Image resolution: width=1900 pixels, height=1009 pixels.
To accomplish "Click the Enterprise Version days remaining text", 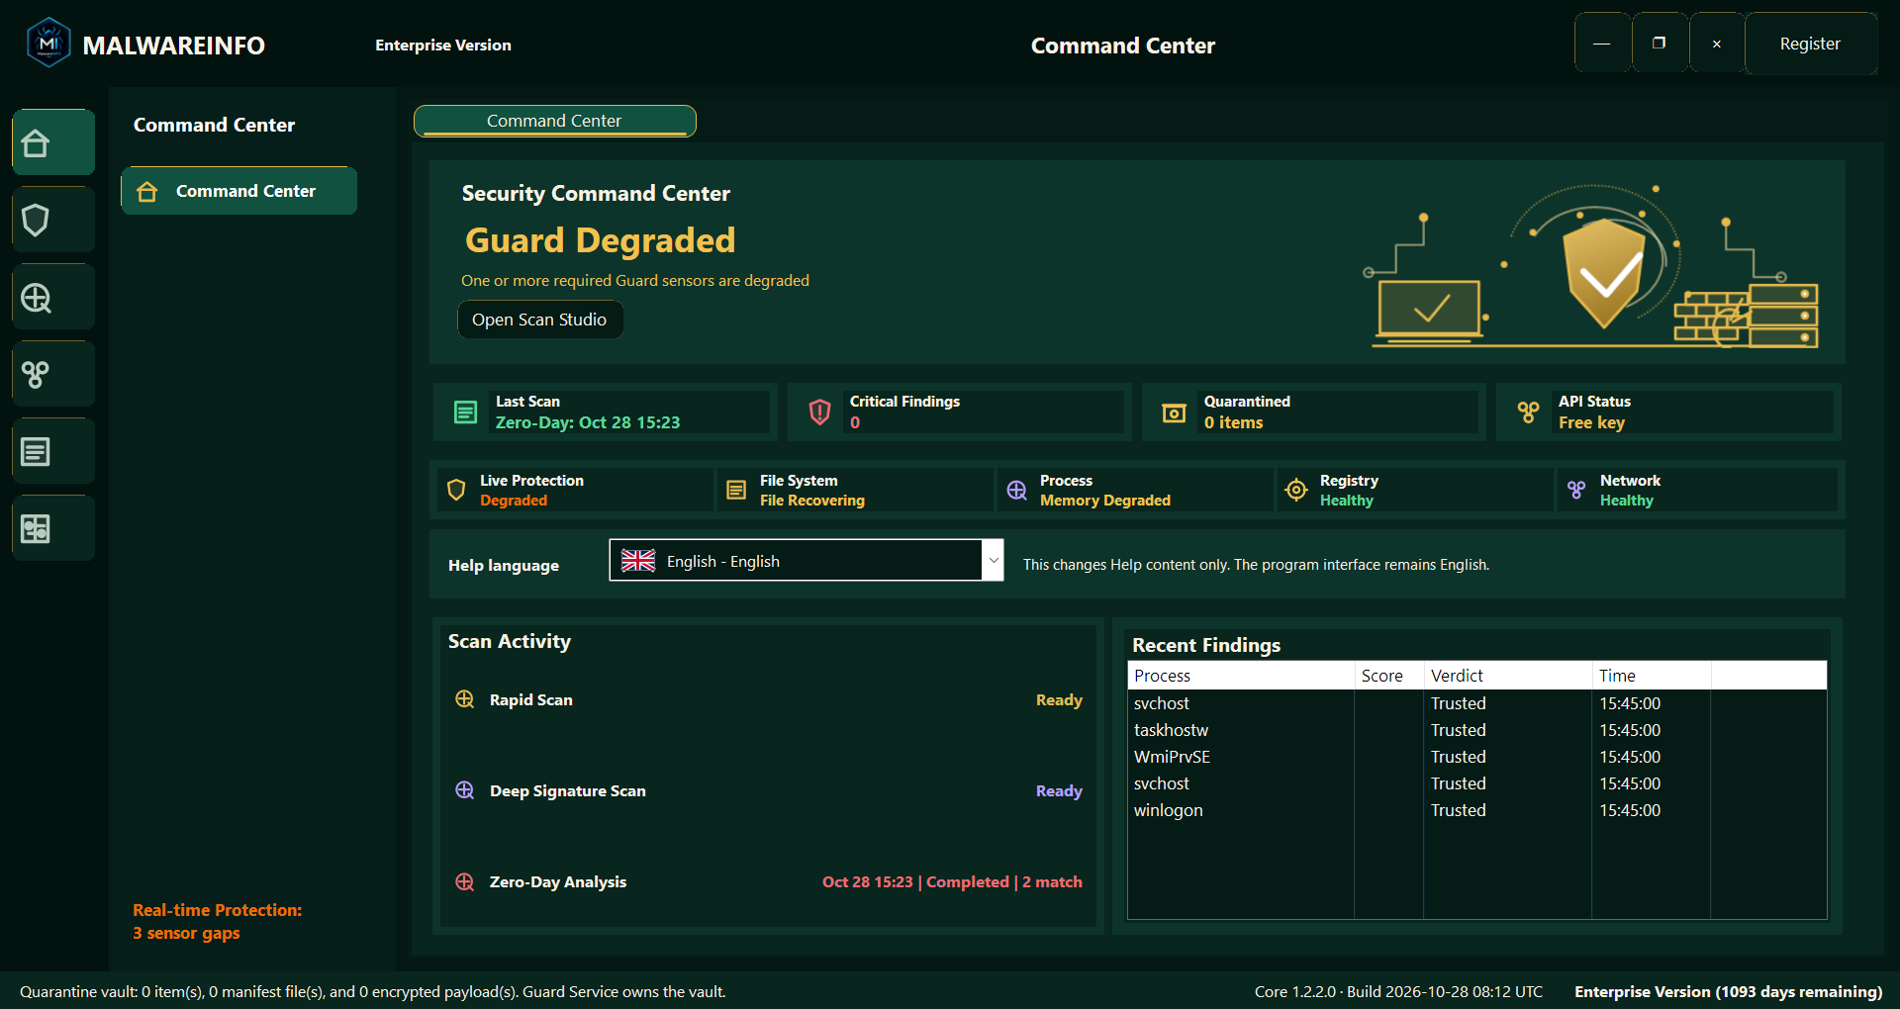I will pos(1729,991).
